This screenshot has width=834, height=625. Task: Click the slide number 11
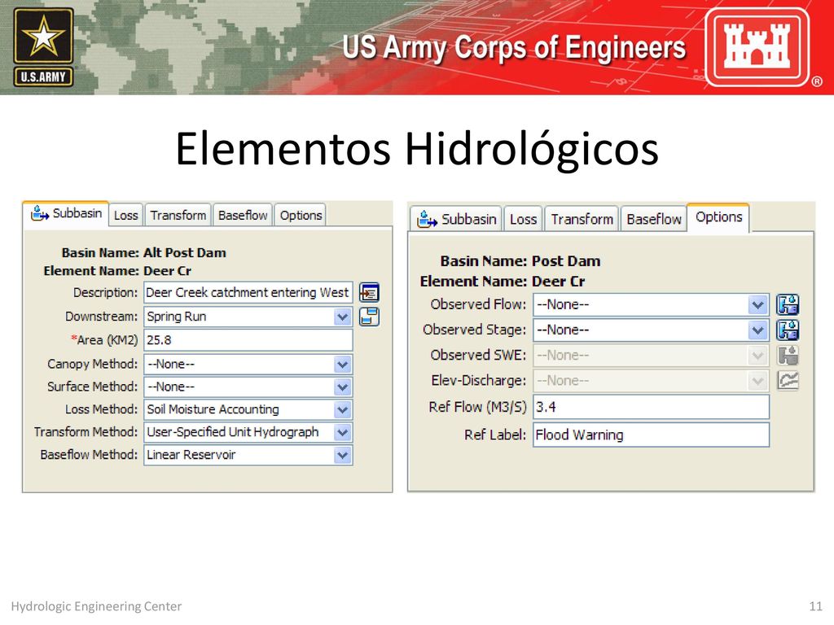point(815,606)
